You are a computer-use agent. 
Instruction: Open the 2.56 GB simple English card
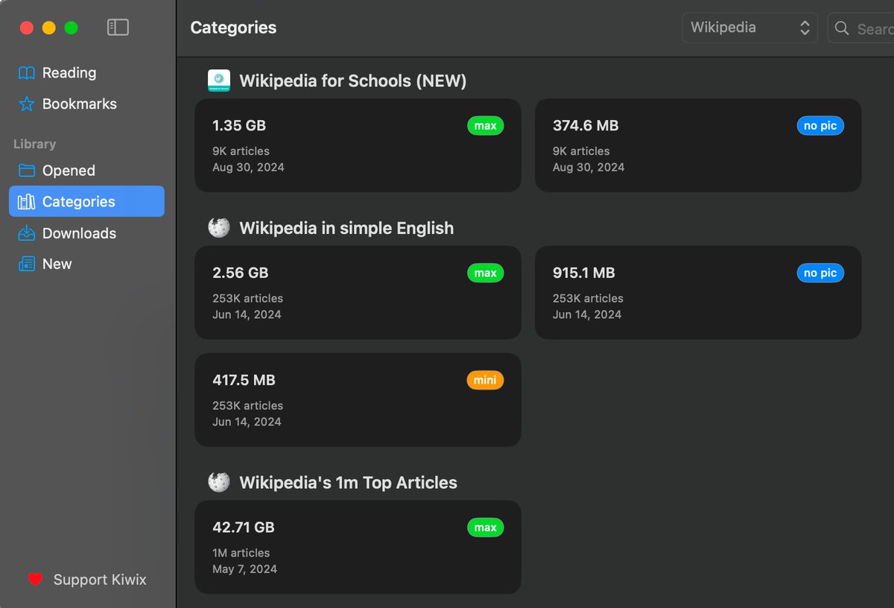[358, 293]
